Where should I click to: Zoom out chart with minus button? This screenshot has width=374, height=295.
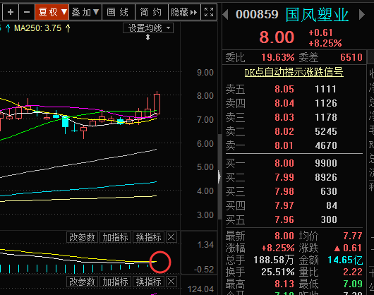[x=27, y=12]
